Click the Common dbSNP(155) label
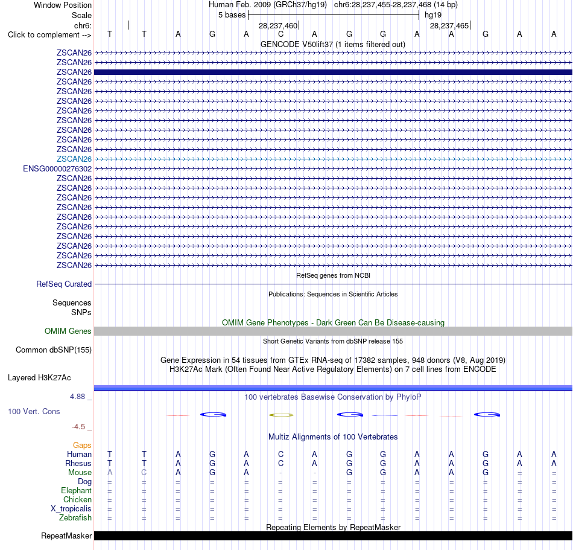This screenshot has height=550, width=573. pos(53,350)
